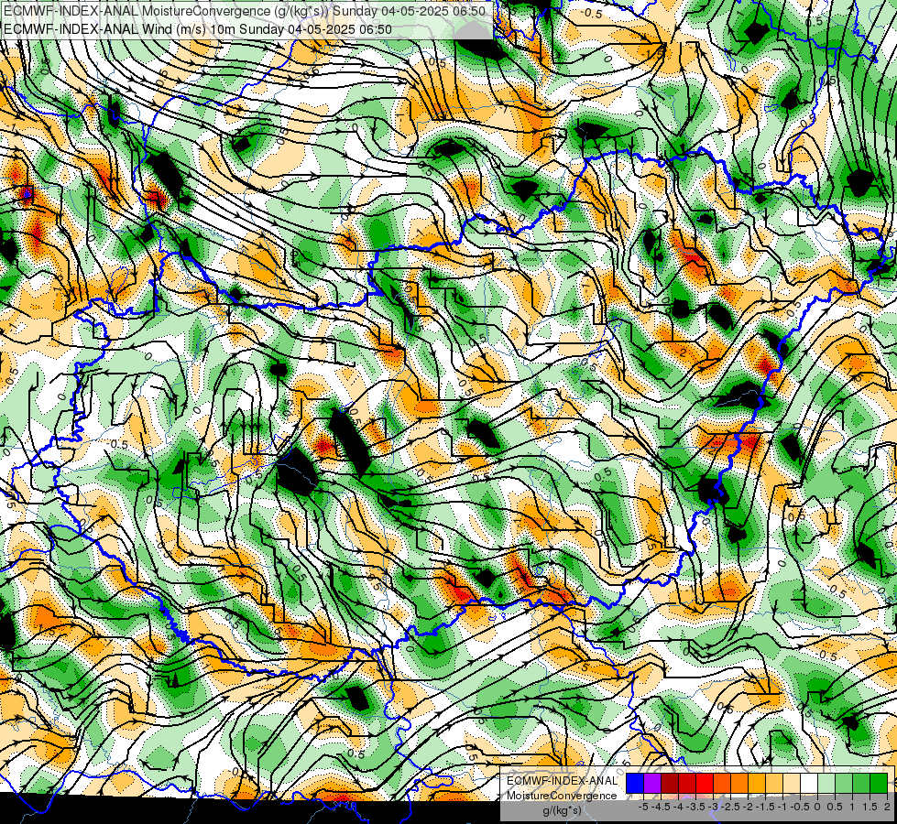The height and width of the screenshot is (824, 897).
Task: Click the bright red swatch between -3.5 and -3
Action: click(x=705, y=783)
